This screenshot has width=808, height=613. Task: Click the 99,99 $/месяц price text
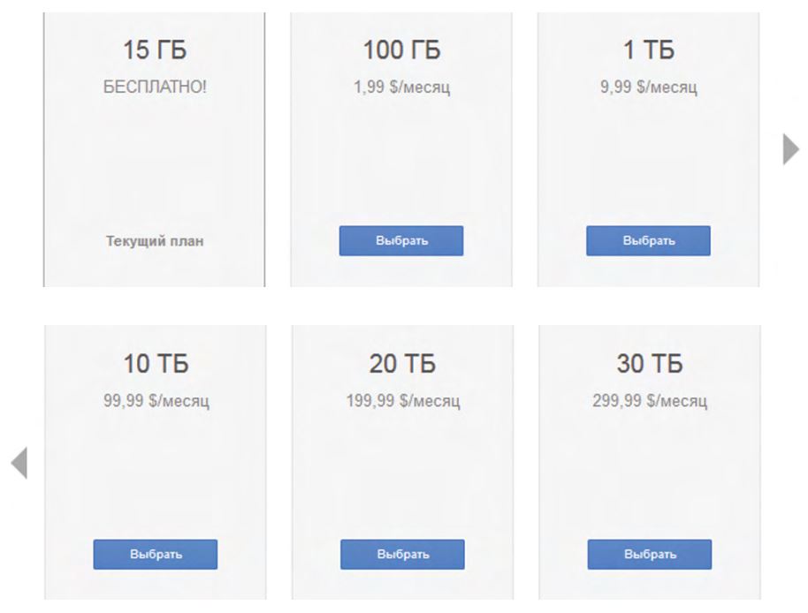156,401
